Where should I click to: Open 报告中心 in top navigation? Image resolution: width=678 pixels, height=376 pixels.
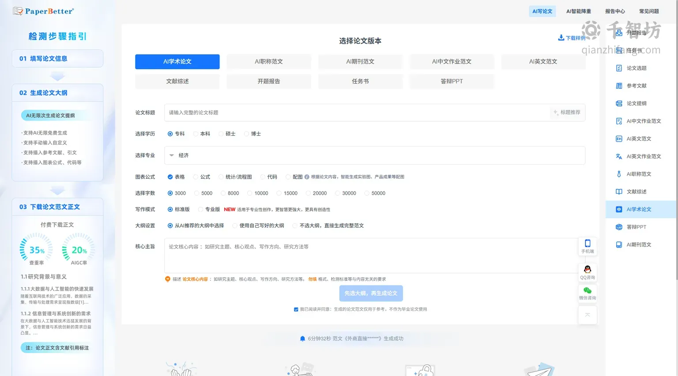coord(615,11)
